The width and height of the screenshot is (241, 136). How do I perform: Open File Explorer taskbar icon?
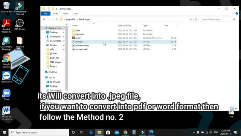tap(99, 132)
